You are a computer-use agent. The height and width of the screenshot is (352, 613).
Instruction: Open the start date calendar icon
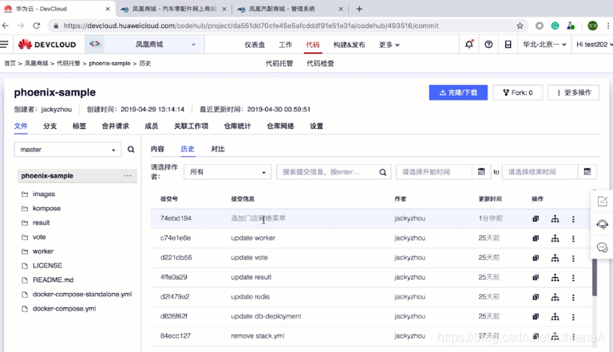point(481,172)
